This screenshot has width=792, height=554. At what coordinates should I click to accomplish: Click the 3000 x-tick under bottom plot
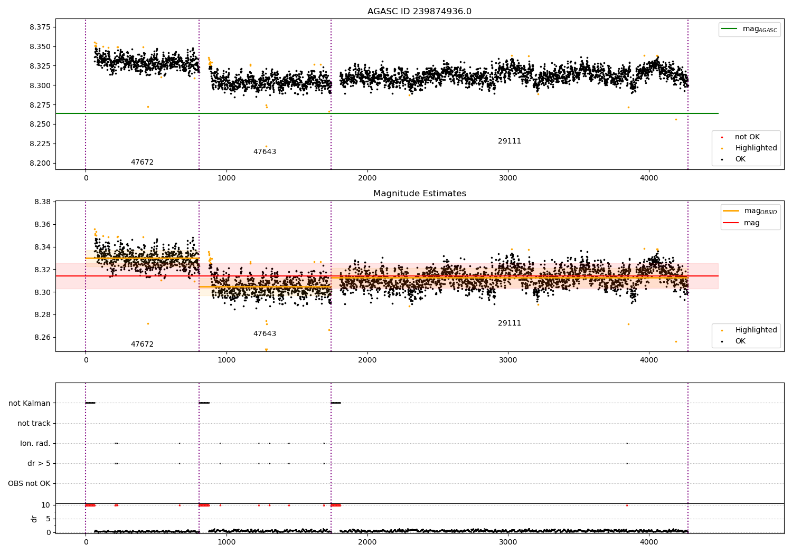(508, 542)
